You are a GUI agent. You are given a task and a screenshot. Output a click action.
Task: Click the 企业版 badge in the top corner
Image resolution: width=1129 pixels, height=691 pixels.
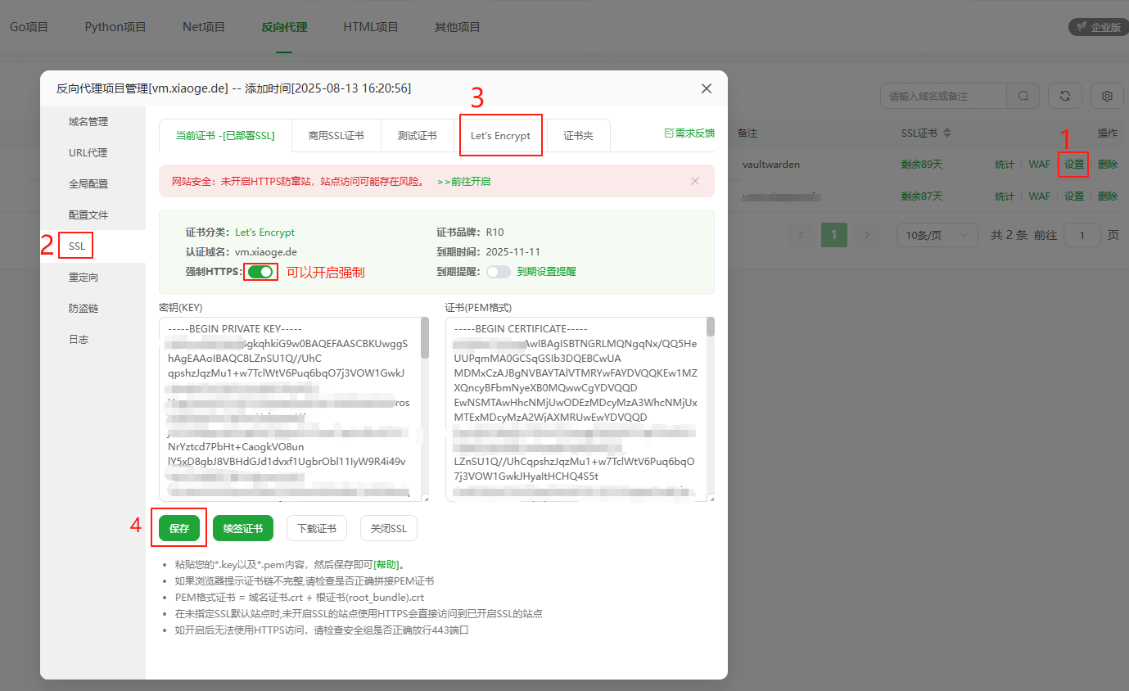[x=1097, y=26]
